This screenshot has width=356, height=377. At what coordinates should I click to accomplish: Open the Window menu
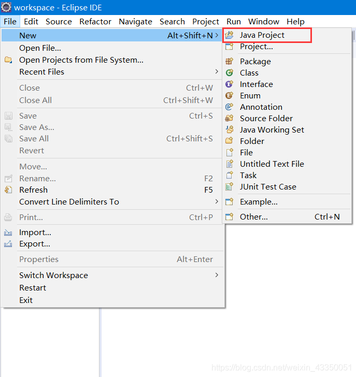coord(264,22)
